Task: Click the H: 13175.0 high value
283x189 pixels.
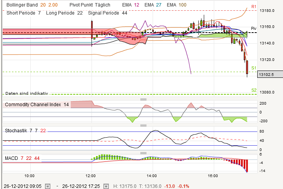Action: 125,186
